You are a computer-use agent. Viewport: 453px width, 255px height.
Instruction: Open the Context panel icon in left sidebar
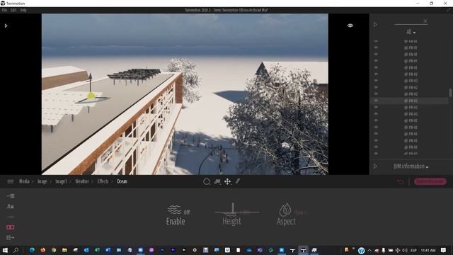11,206
